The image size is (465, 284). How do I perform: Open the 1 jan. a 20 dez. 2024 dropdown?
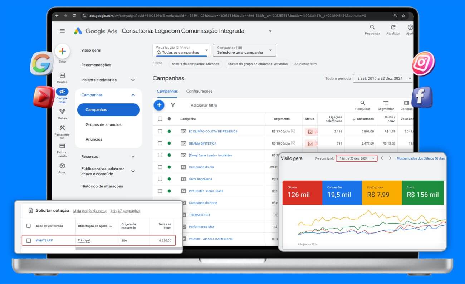[x=357, y=158]
